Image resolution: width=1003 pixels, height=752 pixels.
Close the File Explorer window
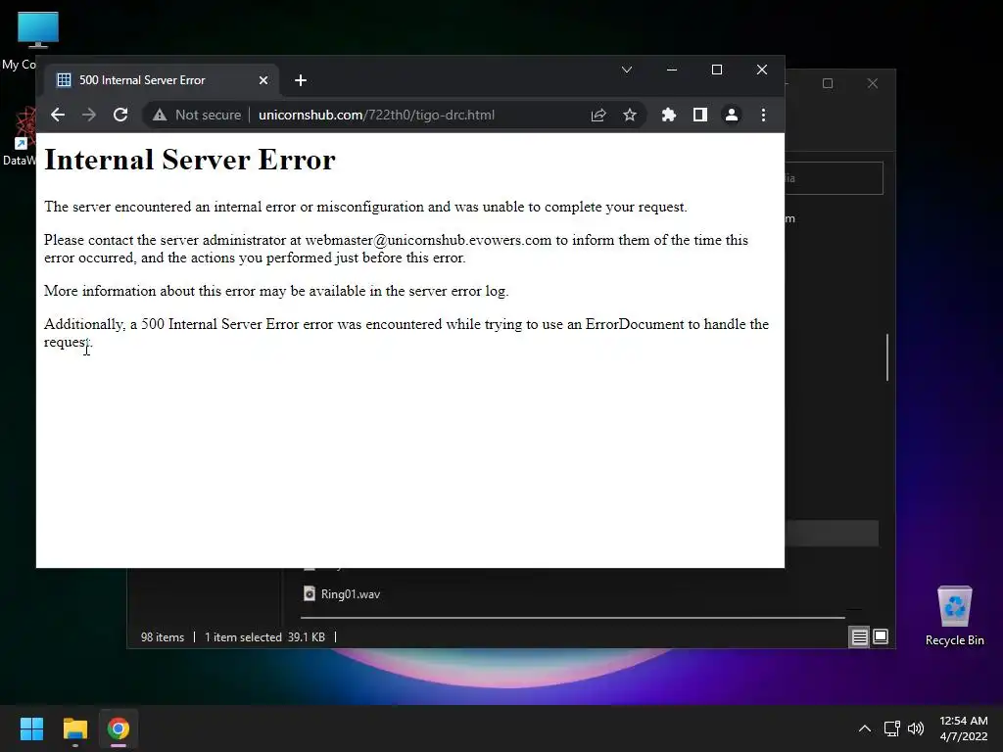coord(873,84)
